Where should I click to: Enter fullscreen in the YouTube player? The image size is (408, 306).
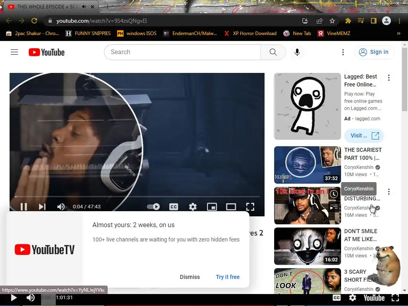tap(250, 207)
